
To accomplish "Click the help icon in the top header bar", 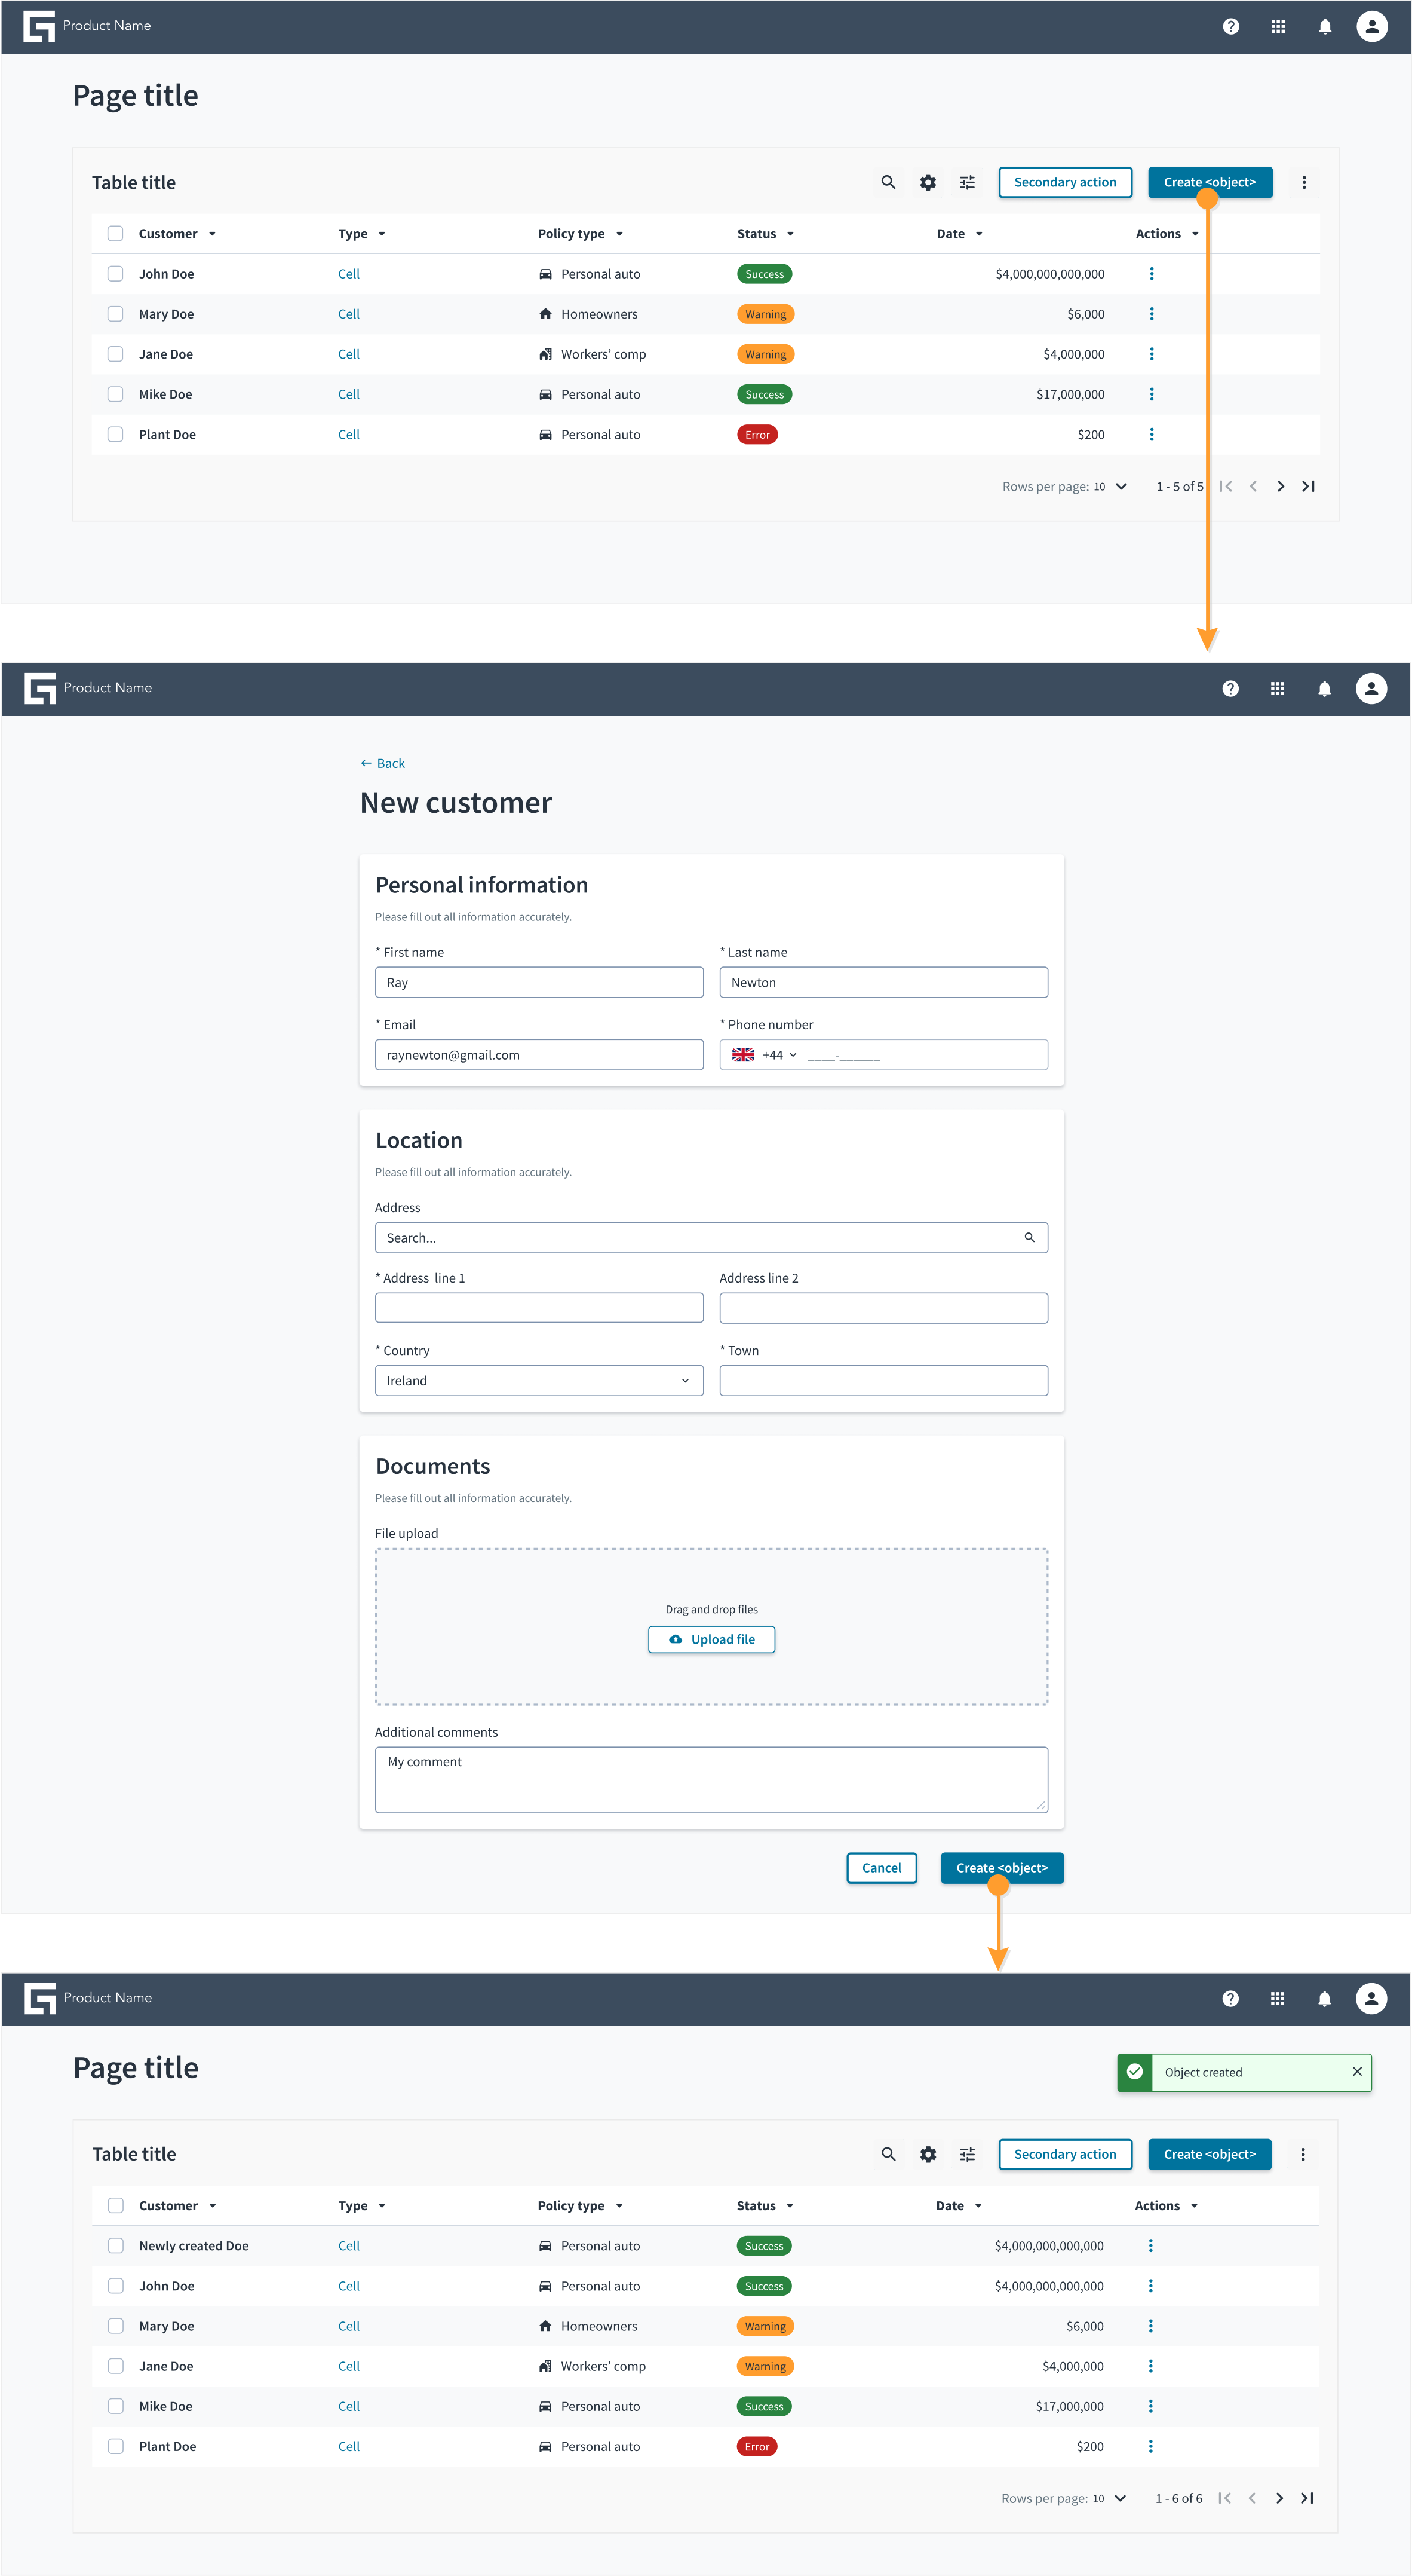I will point(1230,27).
